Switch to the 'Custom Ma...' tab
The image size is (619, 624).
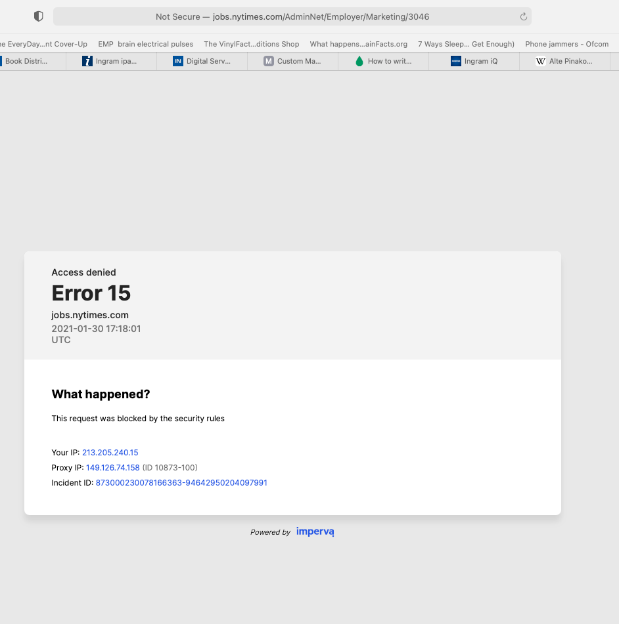click(292, 61)
